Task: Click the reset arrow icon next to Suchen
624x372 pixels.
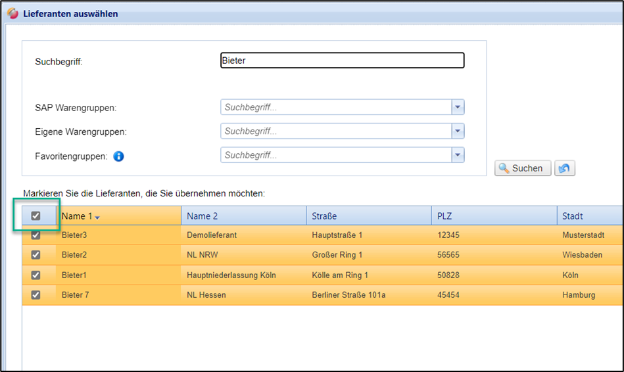Action: coord(564,168)
